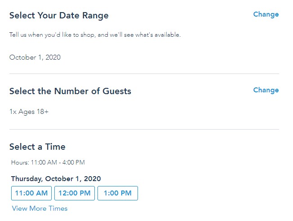Select the noon time button

[74, 193]
